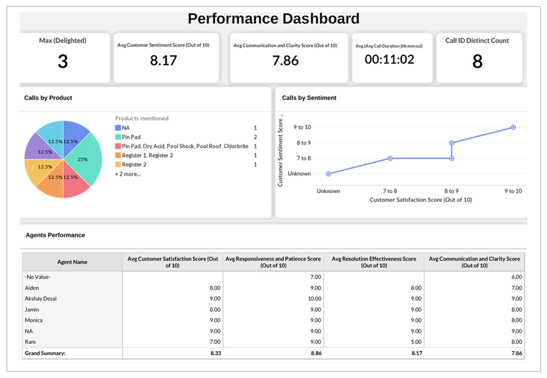Click the 'Pin Pad' legend label
The width and height of the screenshot is (547, 378).
(x=131, y=137)
